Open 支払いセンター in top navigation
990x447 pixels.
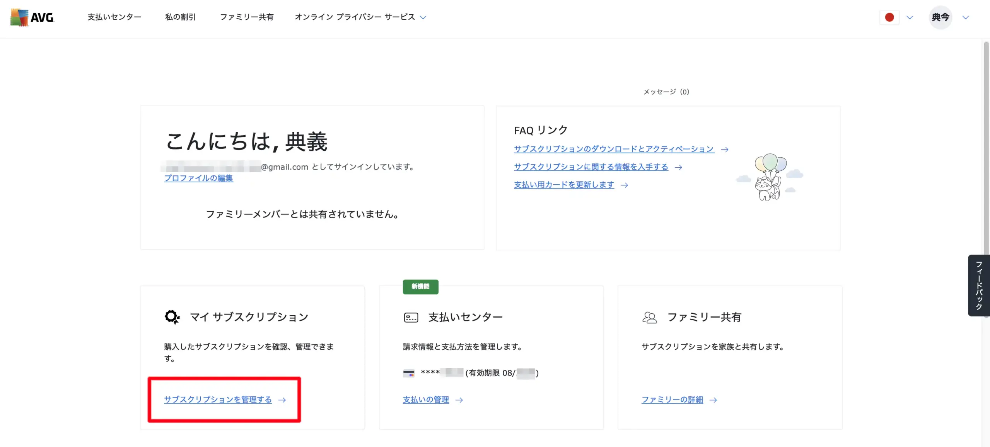tap(114, 17)
